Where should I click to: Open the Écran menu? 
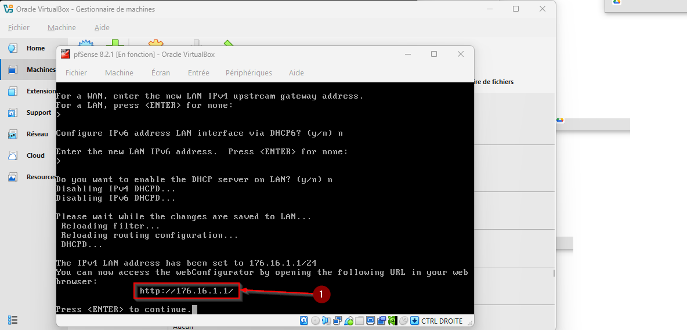(x=161, y=72)
